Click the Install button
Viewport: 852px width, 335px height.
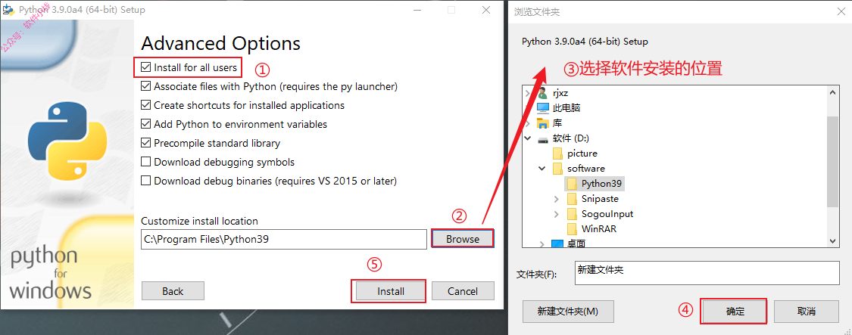[391, 291]
